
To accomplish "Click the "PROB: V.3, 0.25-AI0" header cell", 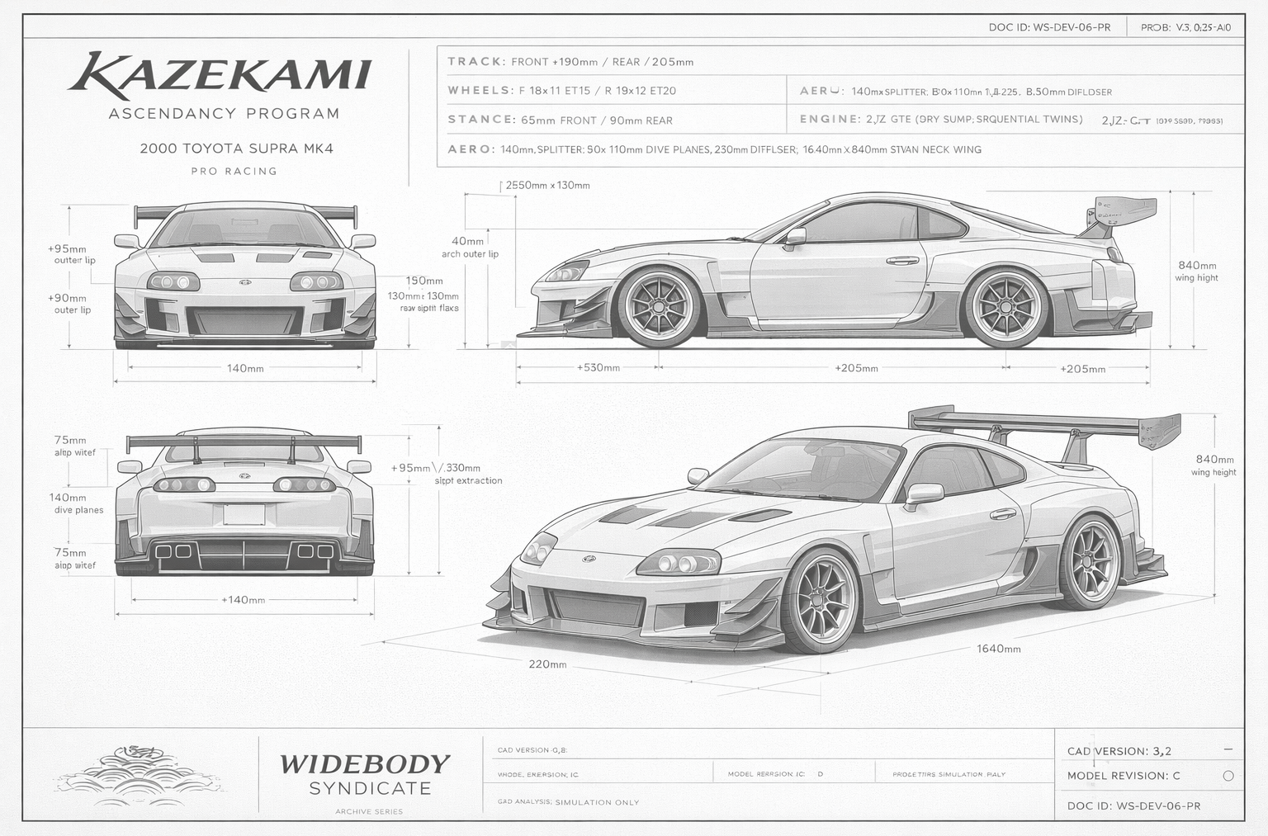I will [x=1185, y=27].
